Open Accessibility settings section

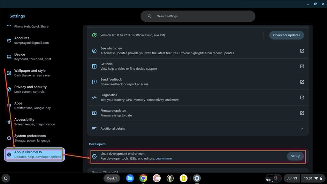[x=34, y=122]
